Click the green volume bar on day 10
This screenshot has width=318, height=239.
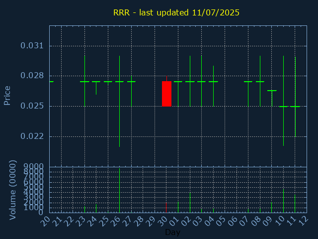click(x=283, y=201)
